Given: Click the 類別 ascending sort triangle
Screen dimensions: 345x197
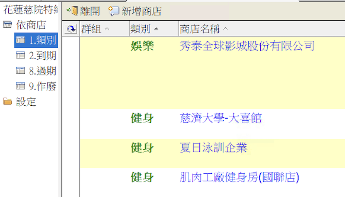Looking at the screenshot, I should (x=156, y=29).
